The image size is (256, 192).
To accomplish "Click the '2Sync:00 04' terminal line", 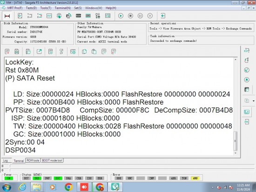I will (x=25, y=142).
